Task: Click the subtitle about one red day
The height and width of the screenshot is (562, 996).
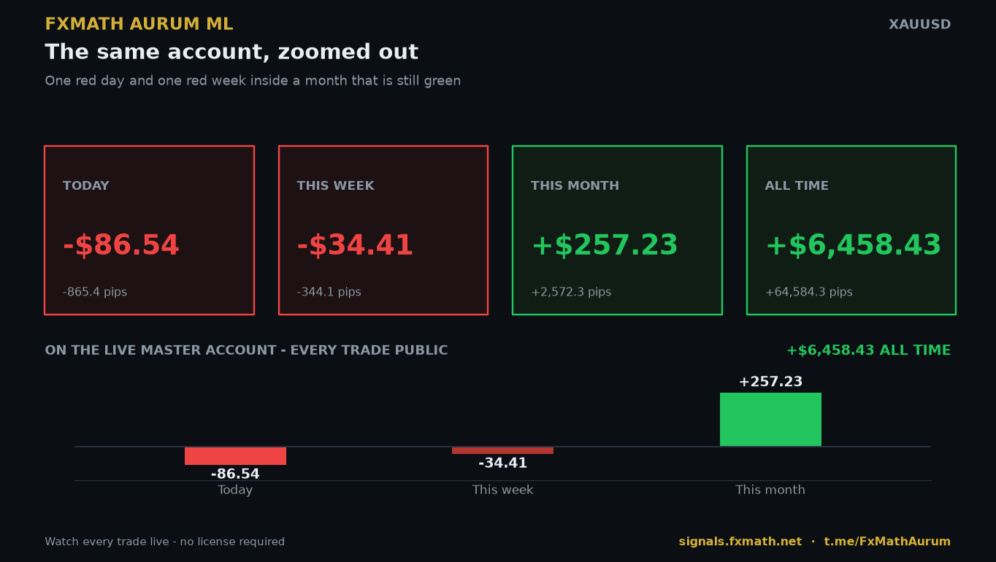Action: (x=253, y=81)
